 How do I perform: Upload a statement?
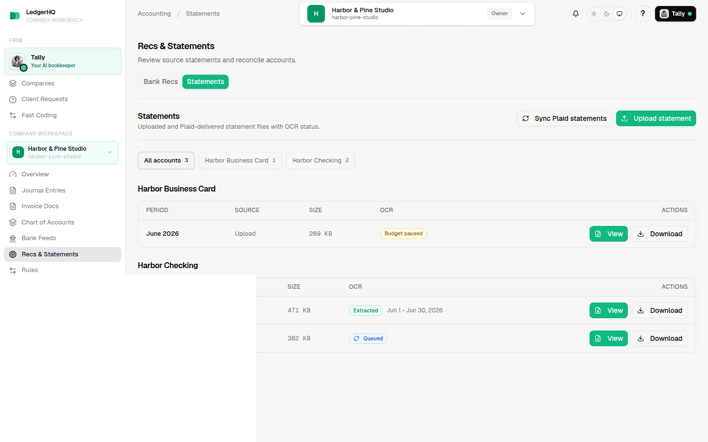656,118
